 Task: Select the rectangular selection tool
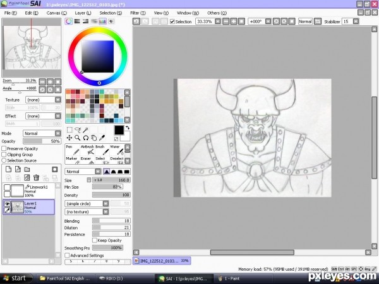click(69, 130)
